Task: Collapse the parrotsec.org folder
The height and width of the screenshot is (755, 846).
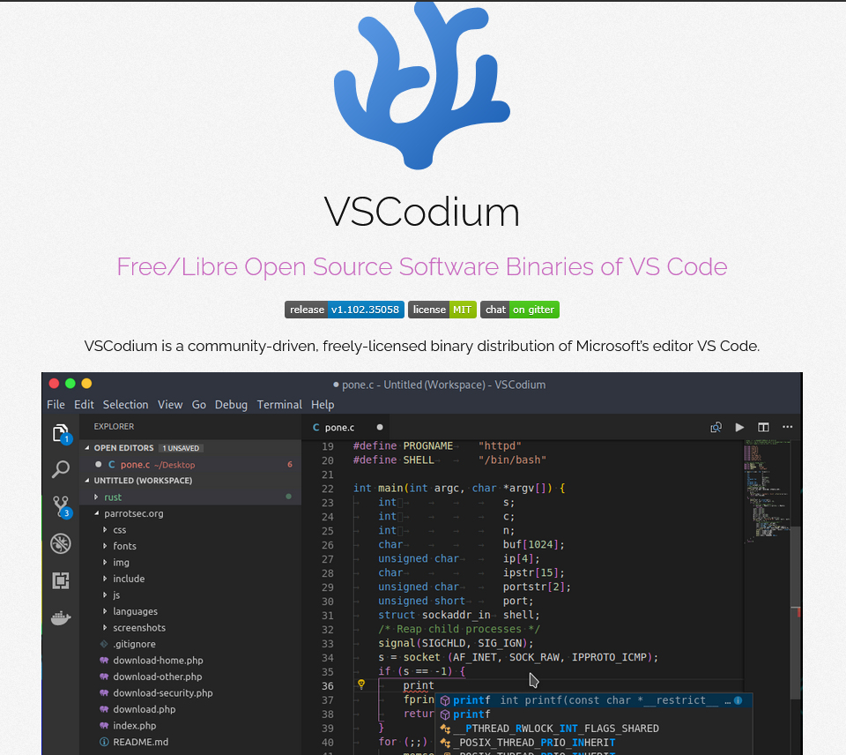Action: click(x=96, y=513)
